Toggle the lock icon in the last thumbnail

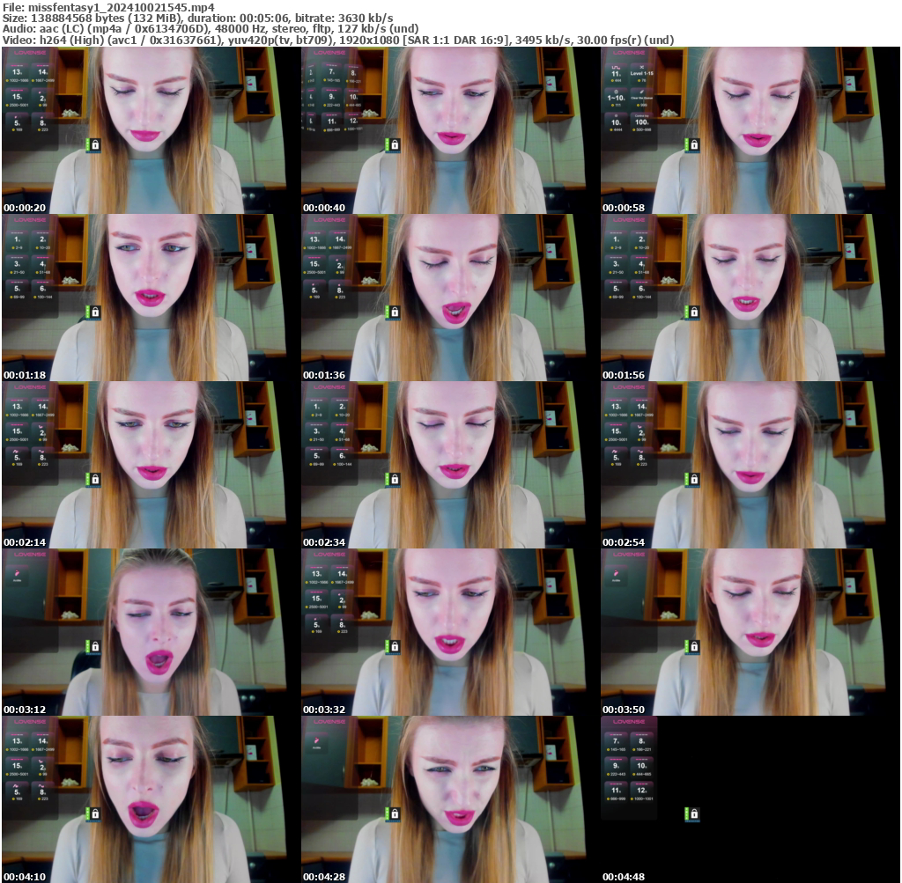pos(695,814)
